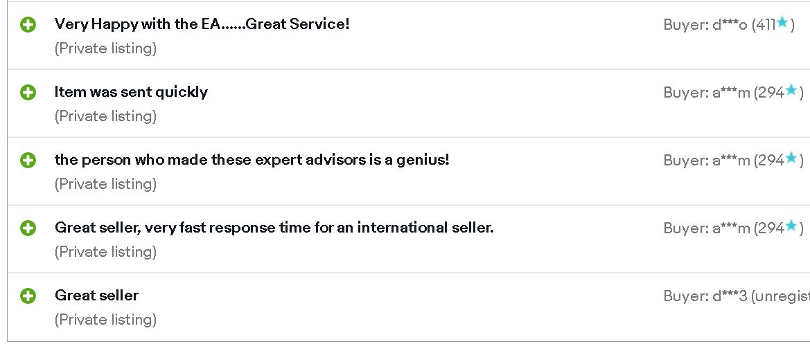Click the plus icon next to "Great seller, very fast response"
Image resolution: width=810 pixels, height=344 pixels.
click(x=28, y=228)
